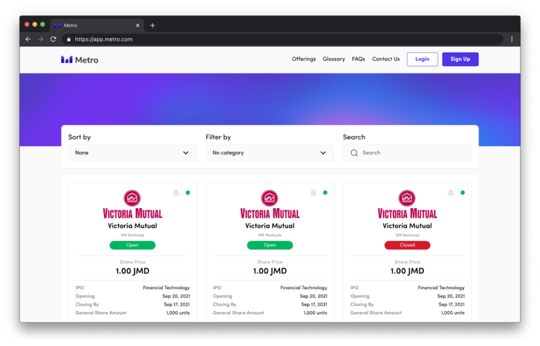The width and height of the screenshot is (540, 346).
Task: Click the magnifier icon in the Search field
Action: point(354,153)
